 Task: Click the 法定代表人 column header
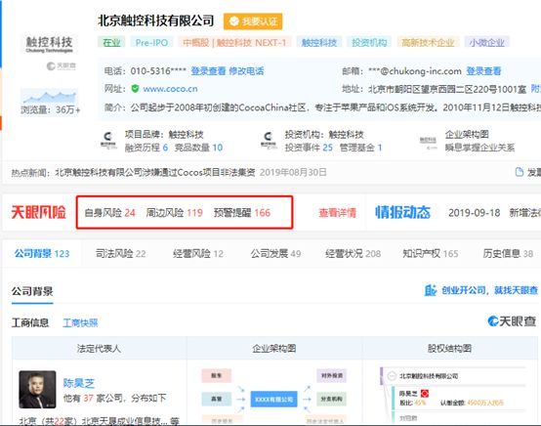pyautogui.click(x=99, y=349)
